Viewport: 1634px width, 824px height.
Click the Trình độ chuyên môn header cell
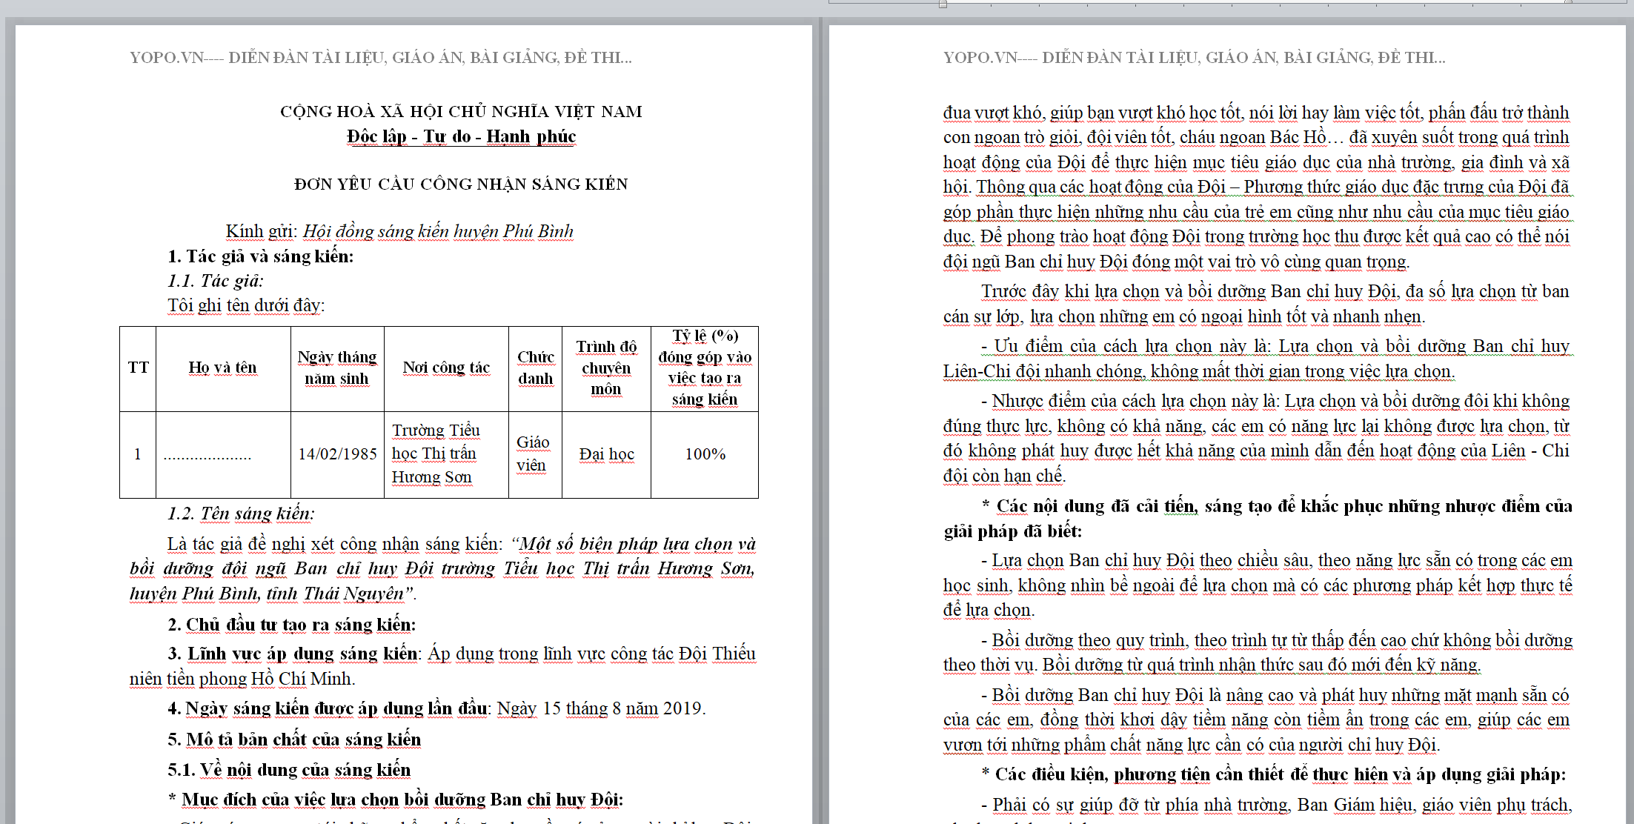coord(606,368)
